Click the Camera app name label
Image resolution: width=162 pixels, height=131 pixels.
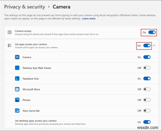pyautogui.click(x=27, y=57)
